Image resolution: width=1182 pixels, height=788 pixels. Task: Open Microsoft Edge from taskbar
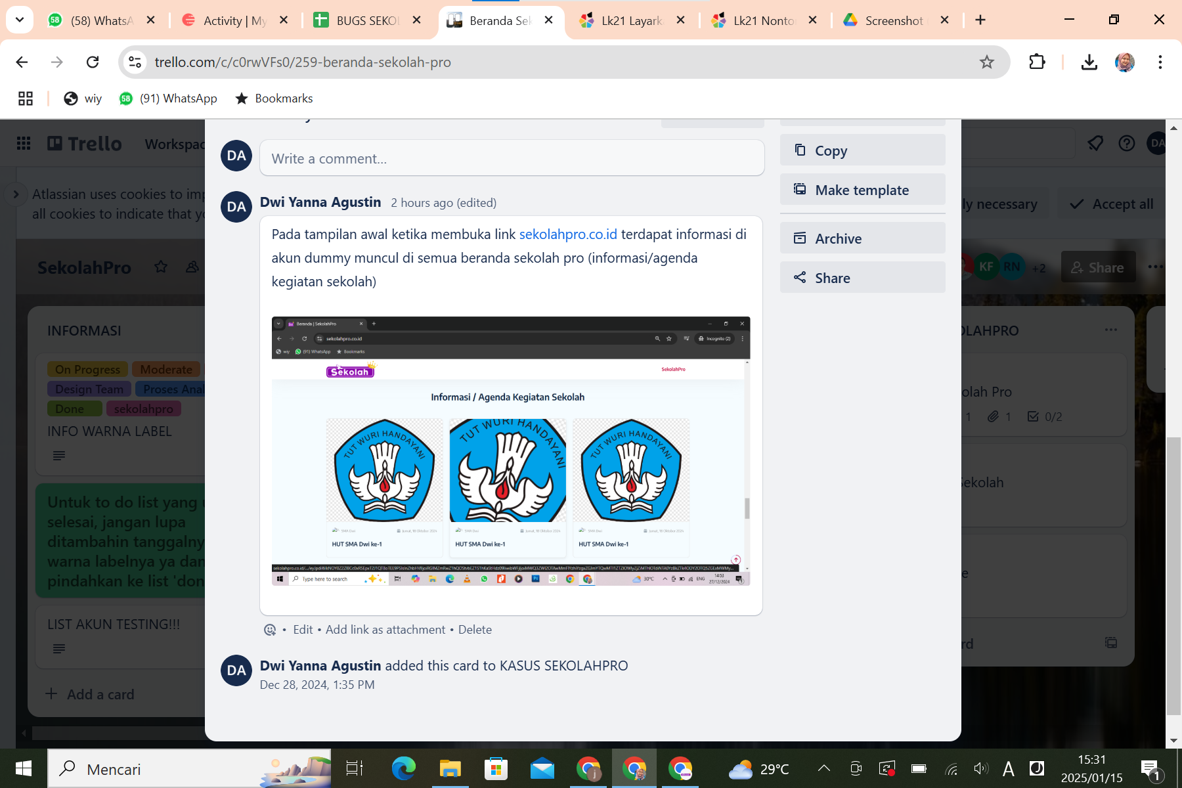coord(404,769)
